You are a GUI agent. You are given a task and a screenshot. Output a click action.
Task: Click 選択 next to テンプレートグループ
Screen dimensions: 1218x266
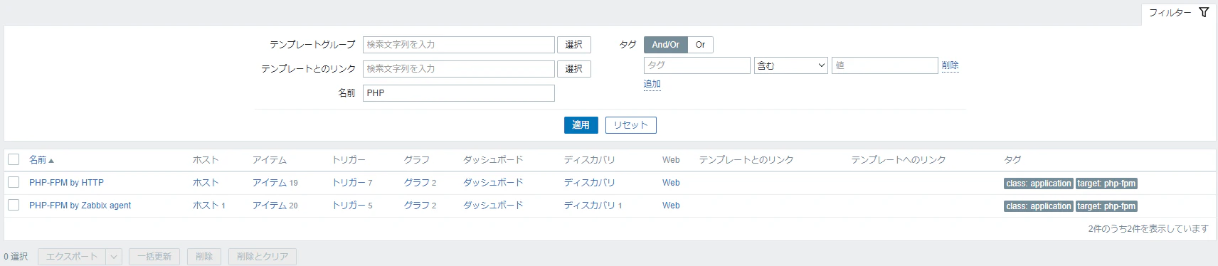573,45
